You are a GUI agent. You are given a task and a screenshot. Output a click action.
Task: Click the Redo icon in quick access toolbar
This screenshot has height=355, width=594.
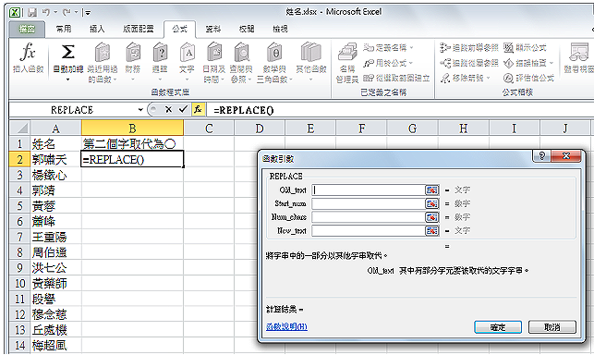(67, 13)
